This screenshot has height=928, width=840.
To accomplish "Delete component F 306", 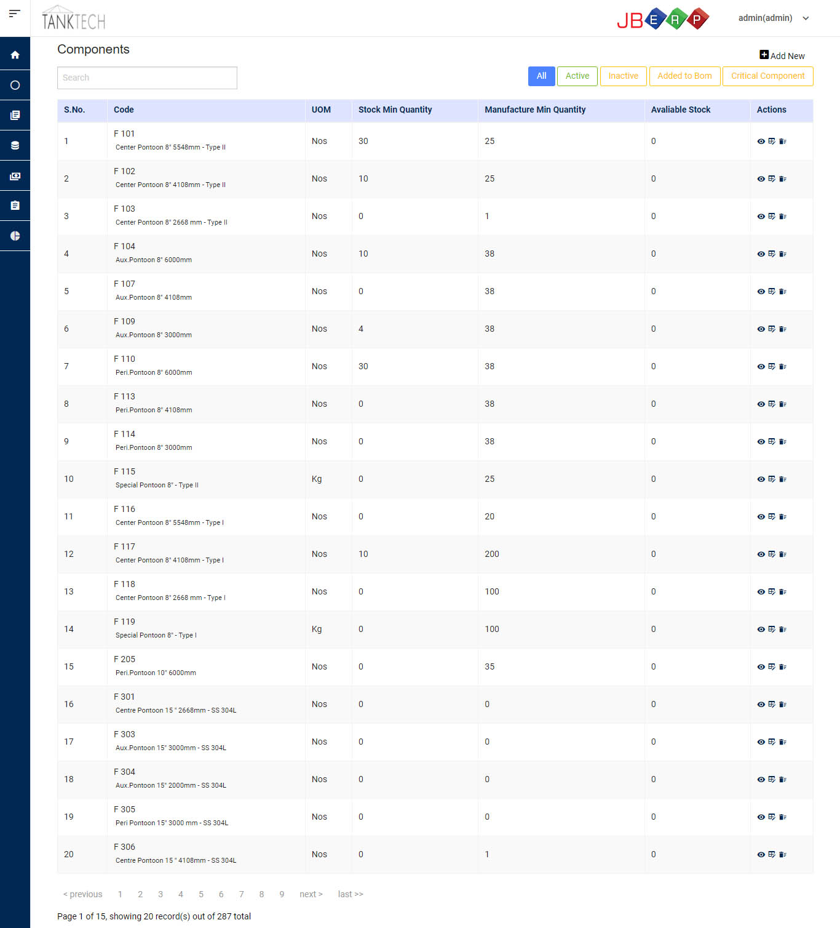I will (783, 854).
